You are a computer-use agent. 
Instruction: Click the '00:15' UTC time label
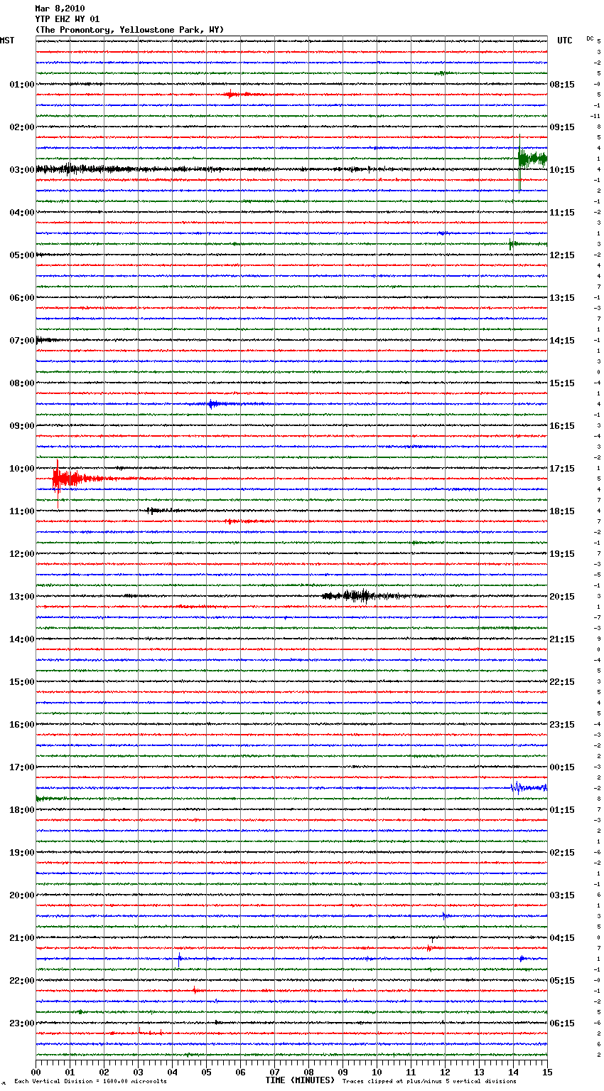click(x=562, y=767)
